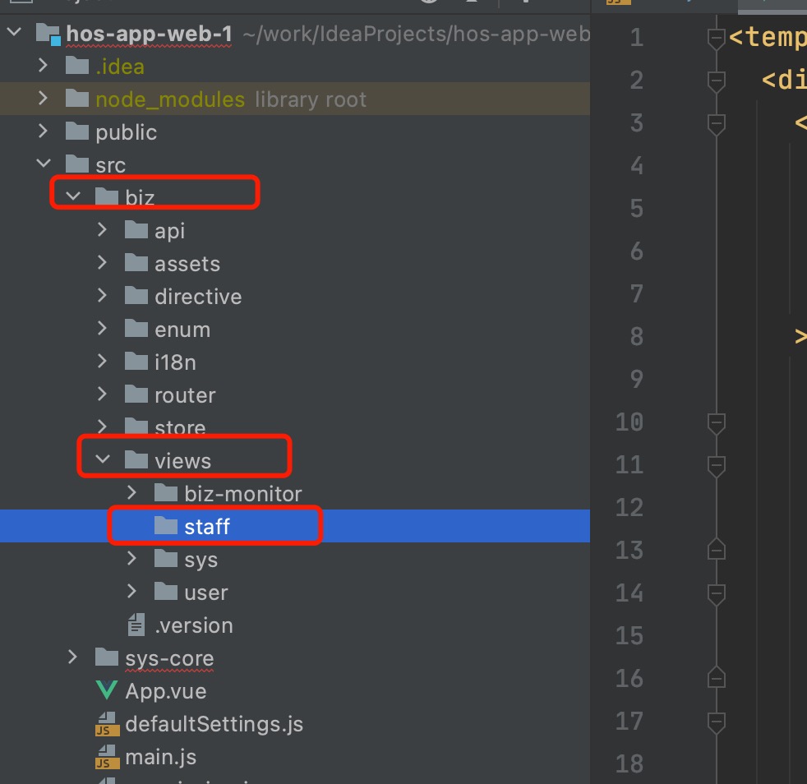Click the staff folder icon
The height and width of the screenshot is (784, 807).
(166, 526)
